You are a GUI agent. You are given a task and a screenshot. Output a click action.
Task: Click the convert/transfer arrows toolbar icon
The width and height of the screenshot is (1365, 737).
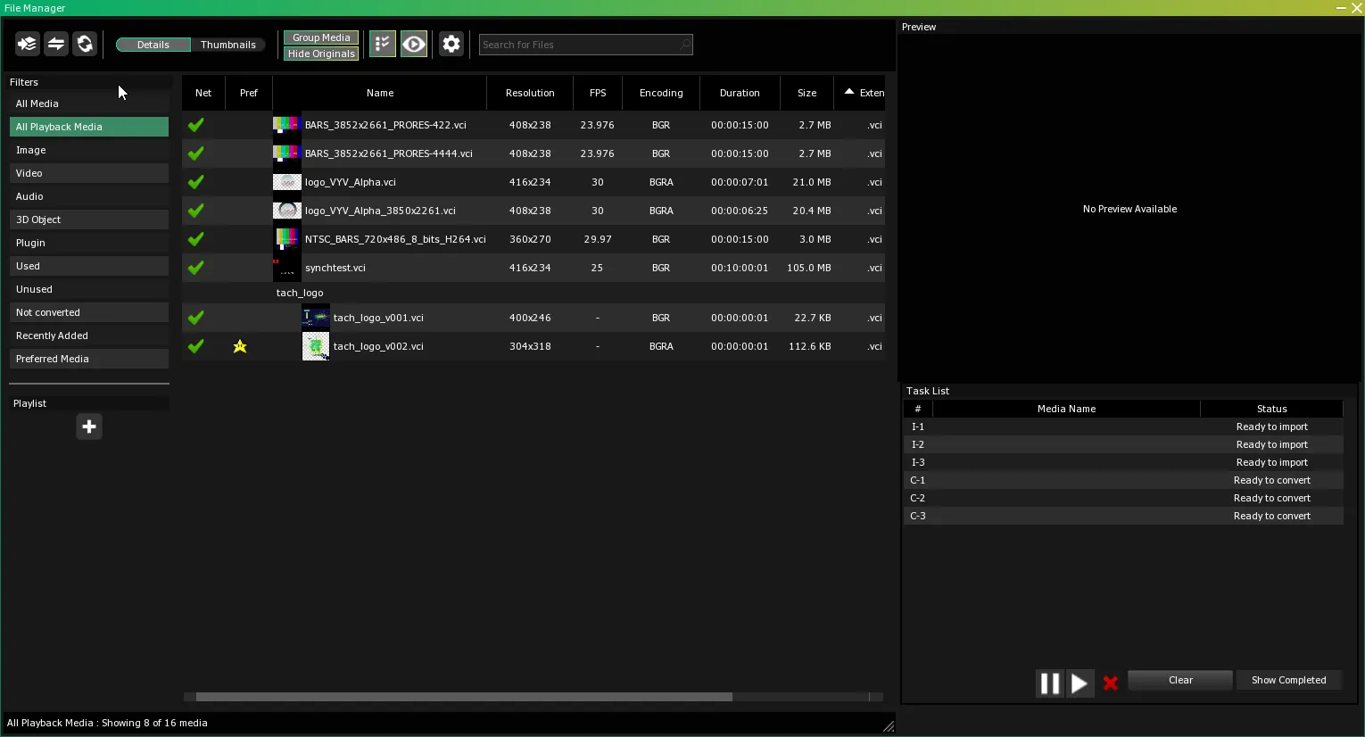click(x=56, y=44)
